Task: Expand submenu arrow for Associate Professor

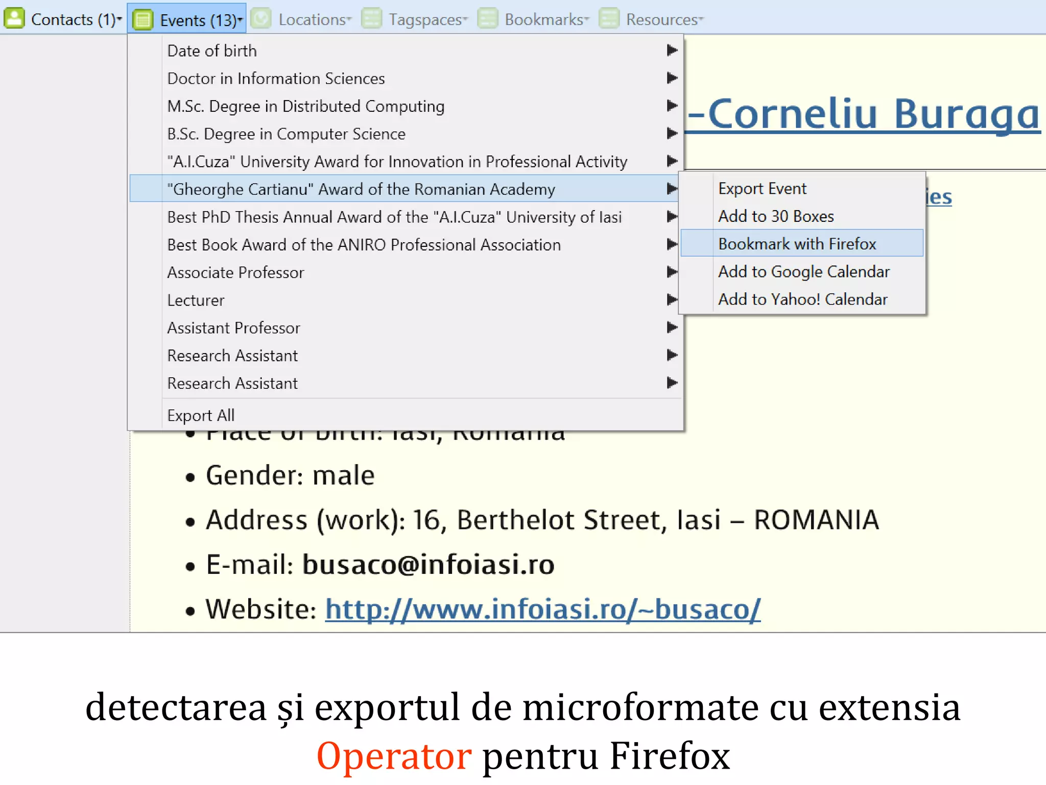Action: [x=672, y=271]
